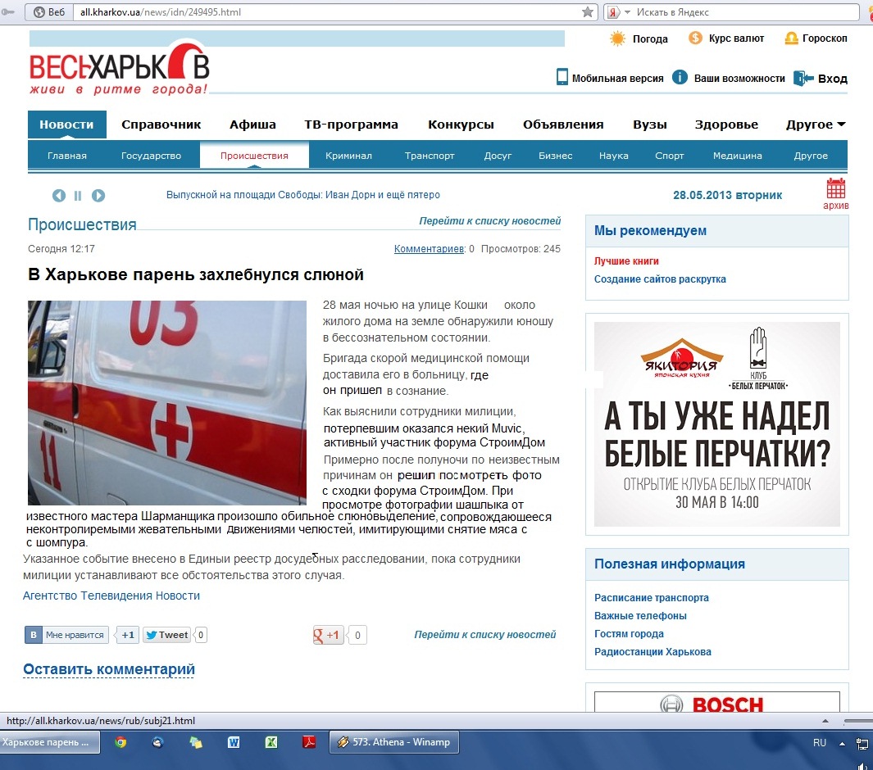Open Microsoft Excel from the taskbar
Screen dimensions: 873x770
click(x=271, y=742)
